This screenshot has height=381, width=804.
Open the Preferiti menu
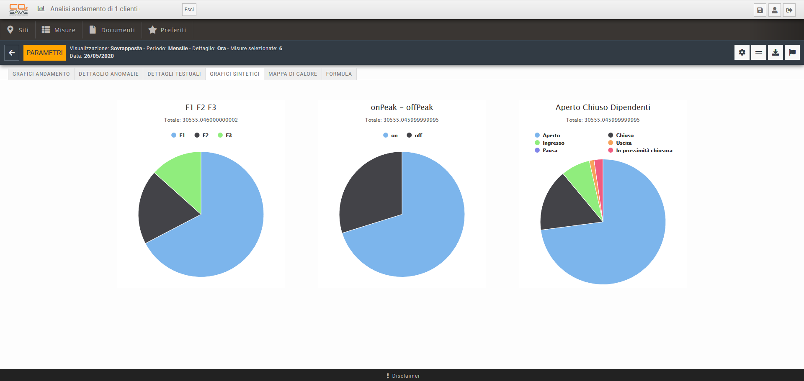(x=167, y=30)
